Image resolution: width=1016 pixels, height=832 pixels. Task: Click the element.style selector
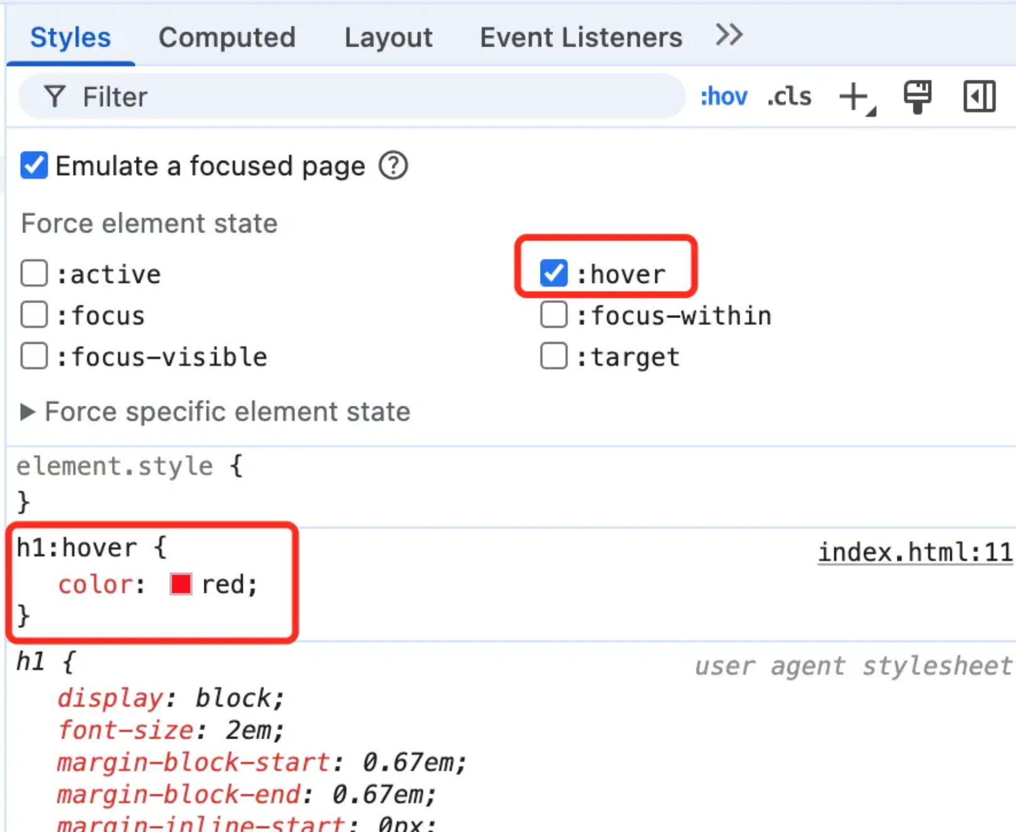coord(115,466)
